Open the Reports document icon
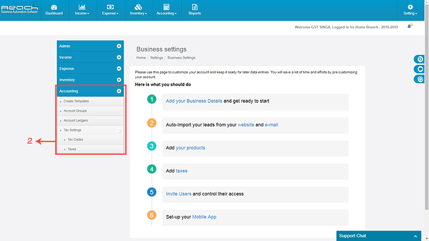The image size is (429, 241). coord(195,7)
